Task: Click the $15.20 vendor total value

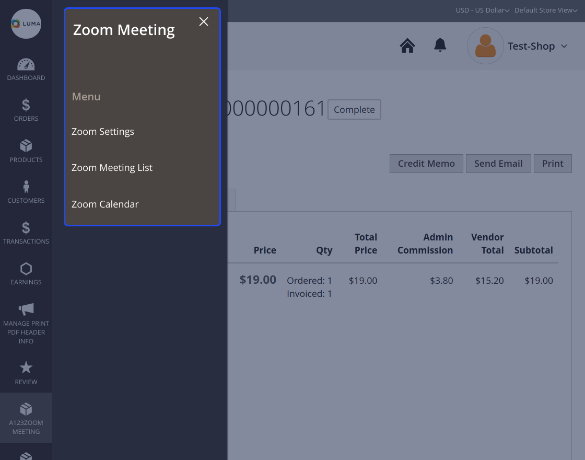Action: click(489, 280)
